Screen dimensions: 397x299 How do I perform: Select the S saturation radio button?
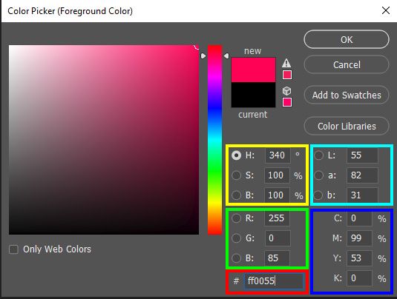point(236,175)
